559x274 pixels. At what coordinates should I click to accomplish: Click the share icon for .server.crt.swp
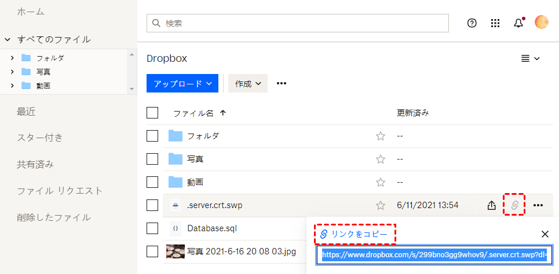click(x=492, y=205)
